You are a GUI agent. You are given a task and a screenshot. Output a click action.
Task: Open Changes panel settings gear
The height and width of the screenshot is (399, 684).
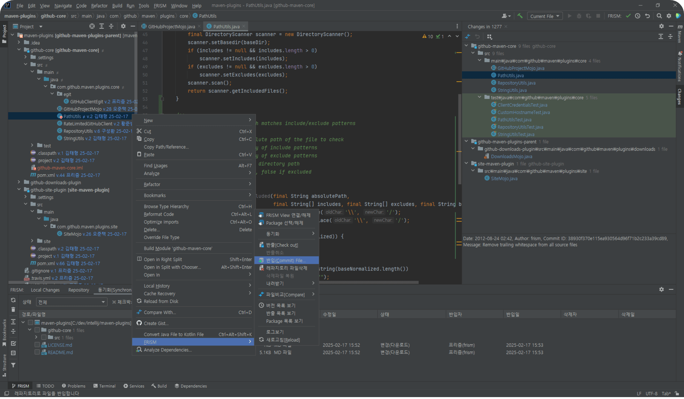(x=661, y=26)
